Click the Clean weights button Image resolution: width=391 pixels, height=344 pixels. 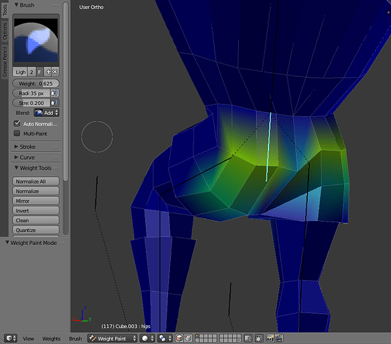(36, 220)
